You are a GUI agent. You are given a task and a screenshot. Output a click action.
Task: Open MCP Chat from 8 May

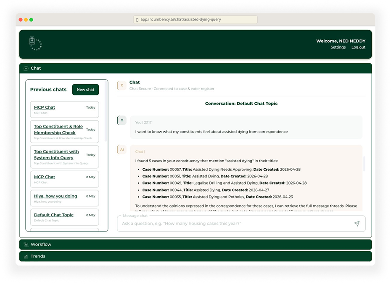(65, 179)
